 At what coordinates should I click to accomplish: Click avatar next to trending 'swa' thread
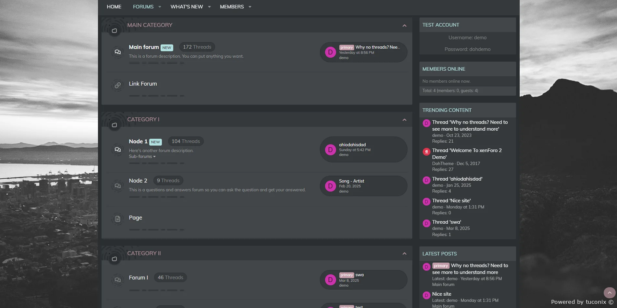[x=426, y=223]
